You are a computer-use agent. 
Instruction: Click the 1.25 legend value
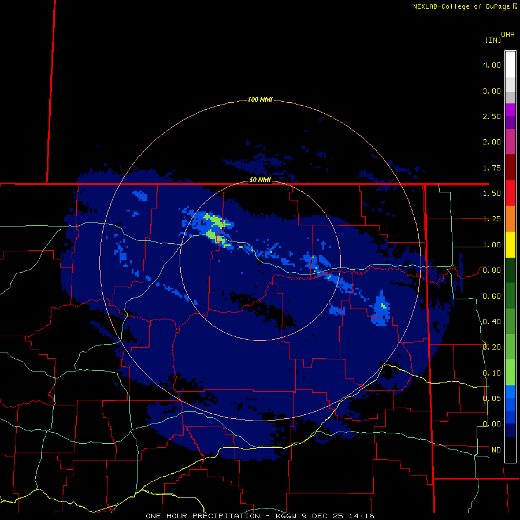click(x=492, y=219)
